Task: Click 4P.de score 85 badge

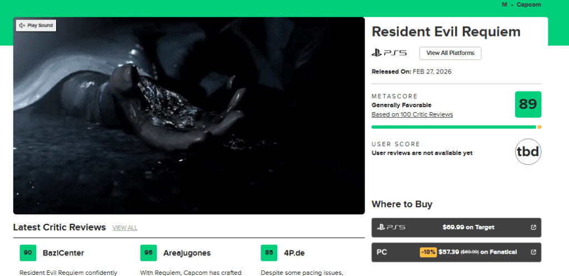Action: (269, 253)
